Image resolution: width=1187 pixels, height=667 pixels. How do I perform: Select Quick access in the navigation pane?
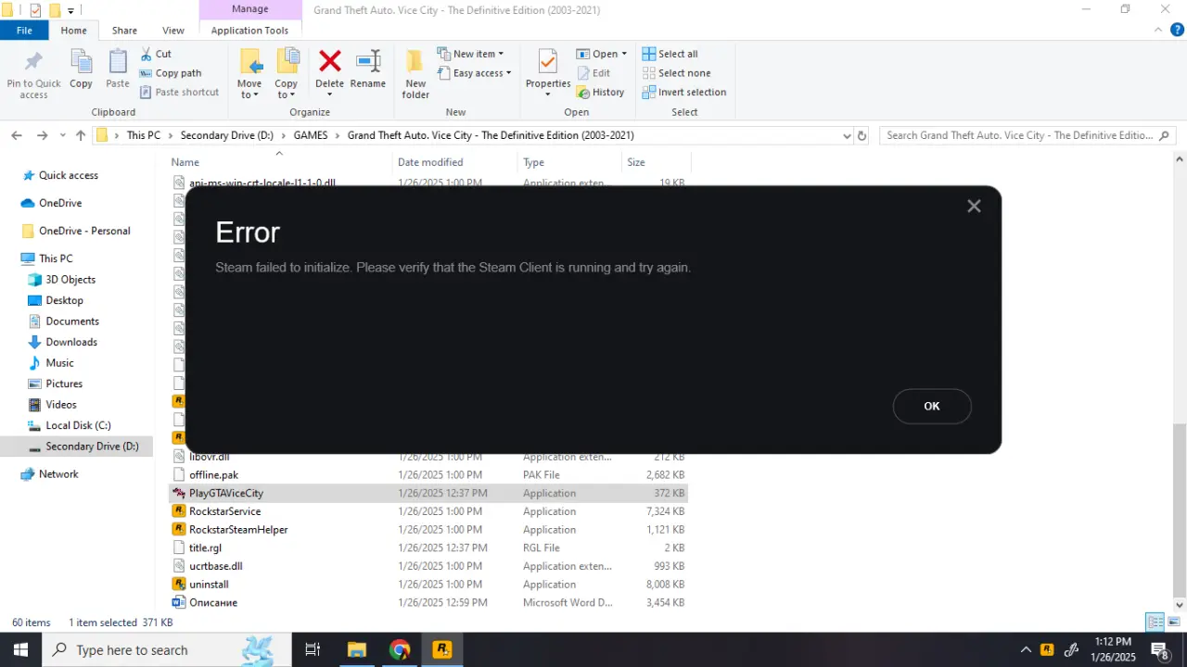(x=68, y=175)
